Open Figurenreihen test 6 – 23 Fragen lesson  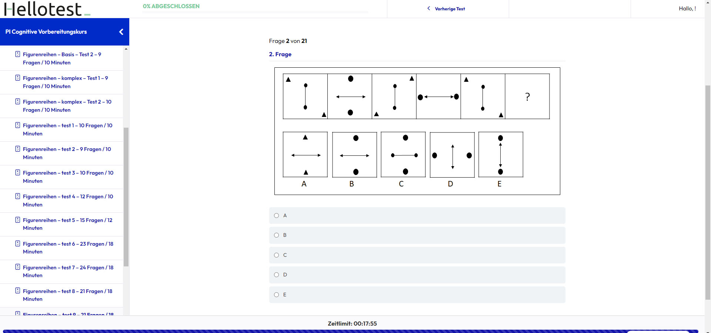(x=68, y=248)
